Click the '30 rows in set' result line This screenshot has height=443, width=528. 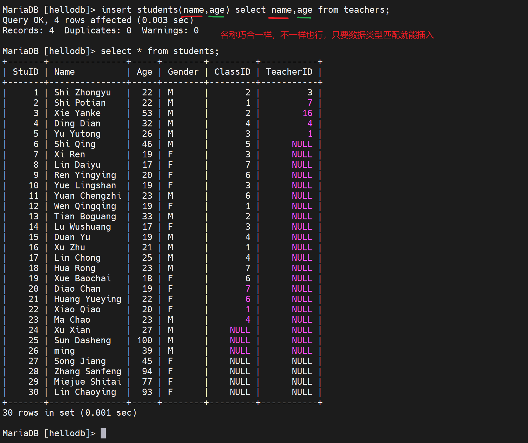pyautogui.click(x=69, y=413)
